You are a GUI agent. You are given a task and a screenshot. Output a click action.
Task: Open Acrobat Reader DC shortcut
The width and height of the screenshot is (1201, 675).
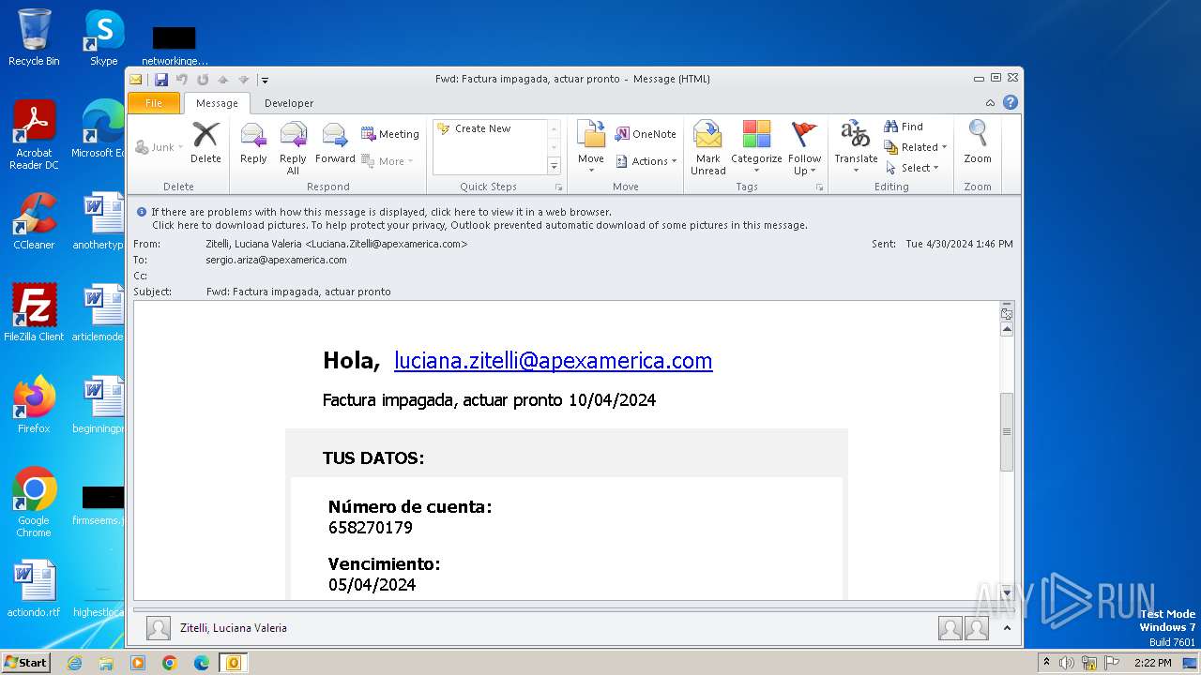coord(34,135)
